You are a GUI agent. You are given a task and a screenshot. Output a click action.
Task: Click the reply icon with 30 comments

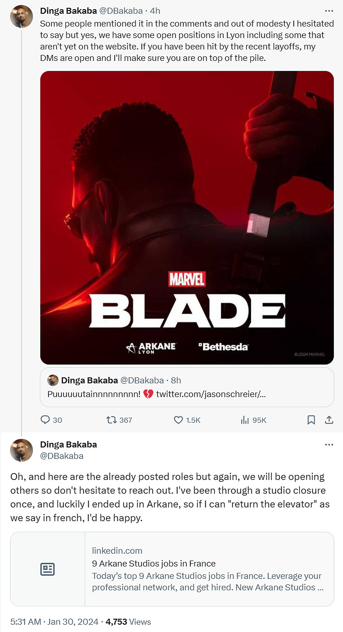click(x=45, y=420)
